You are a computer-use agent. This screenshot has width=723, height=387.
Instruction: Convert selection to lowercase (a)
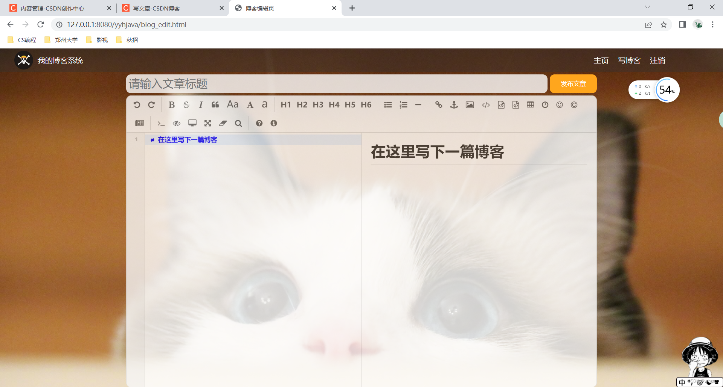(x=265, y=104)
